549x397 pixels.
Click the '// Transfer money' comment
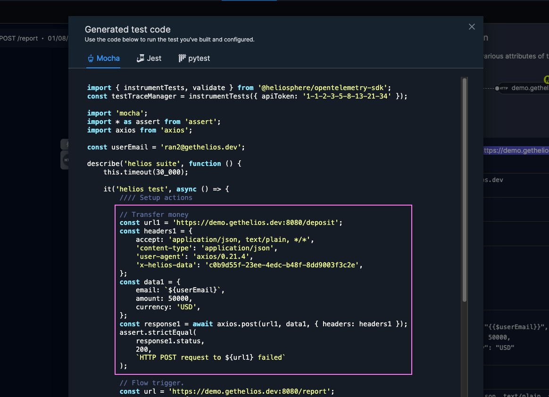154,215
